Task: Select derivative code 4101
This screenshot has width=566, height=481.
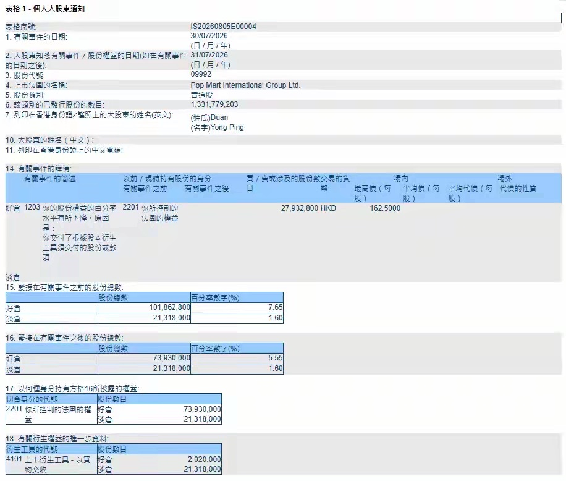Action: pyautogui.click(x=14, y=459)
